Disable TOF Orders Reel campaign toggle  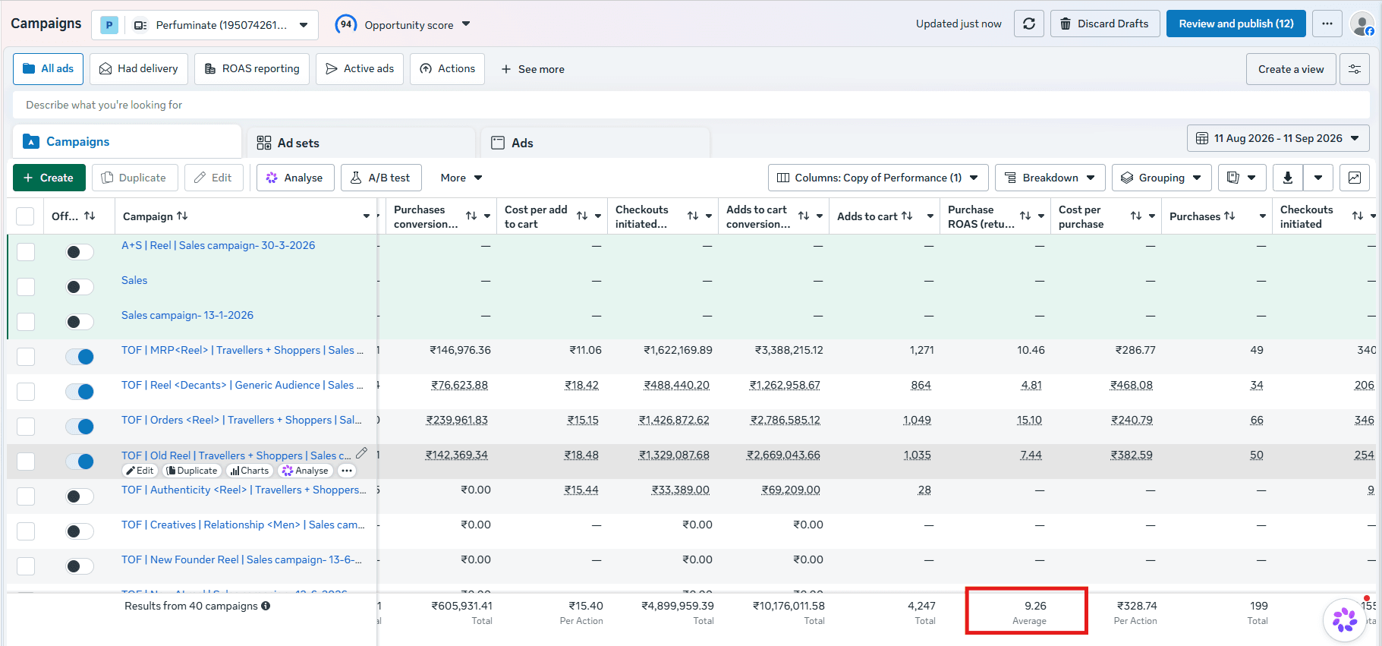[x=80, y=427]
